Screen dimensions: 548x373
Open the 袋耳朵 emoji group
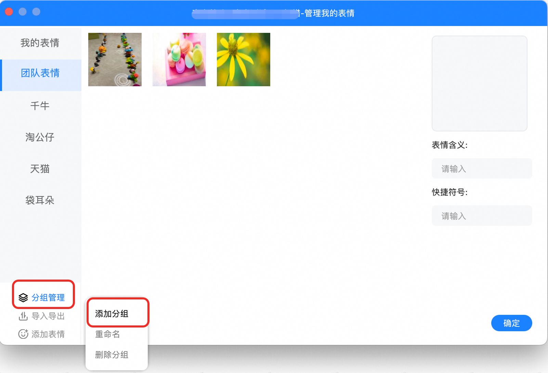point(40,200)
